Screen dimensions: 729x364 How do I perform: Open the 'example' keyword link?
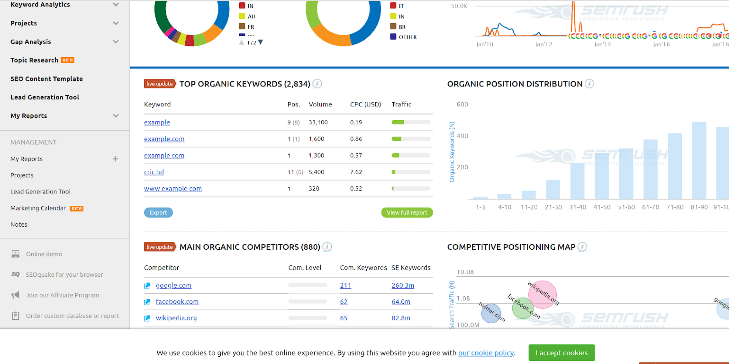coord(157,122)
